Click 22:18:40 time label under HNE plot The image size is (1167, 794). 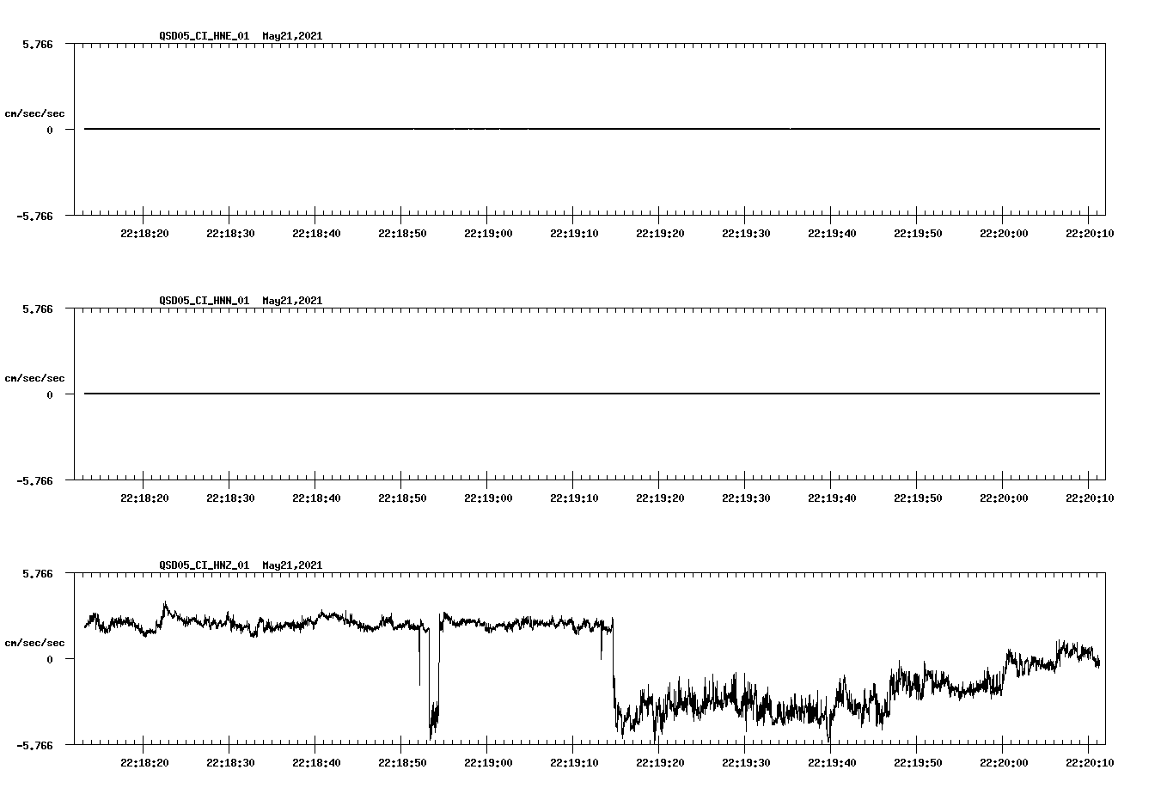pyautogui.click(x=316, y=234)
